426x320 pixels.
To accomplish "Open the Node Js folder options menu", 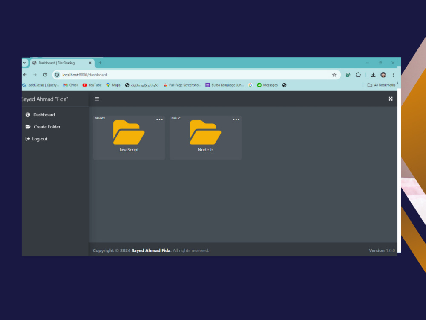I will (x=236, y=119).
